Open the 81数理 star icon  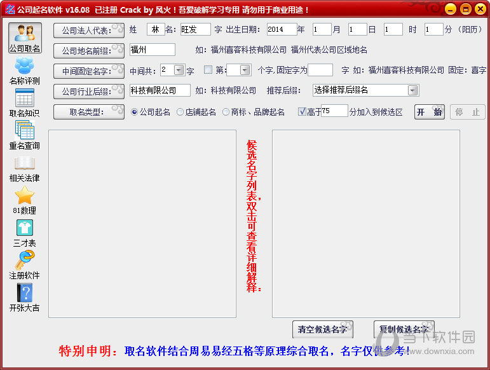tap(24, 200)
